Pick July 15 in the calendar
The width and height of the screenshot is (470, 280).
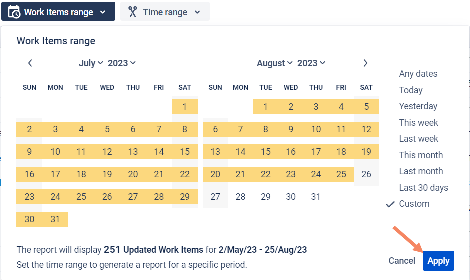pos(185,152)
